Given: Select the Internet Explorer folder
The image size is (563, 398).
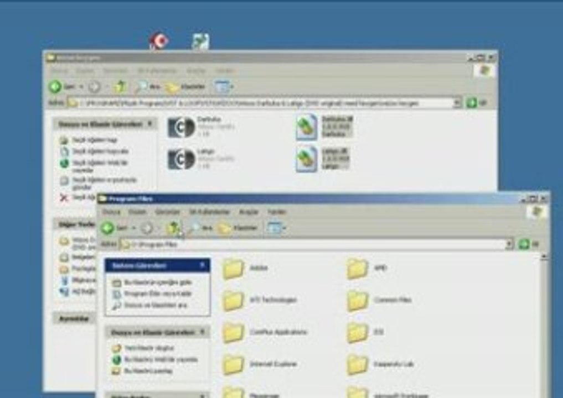Looking at the screenshot, I should click(x=259, y=364).
